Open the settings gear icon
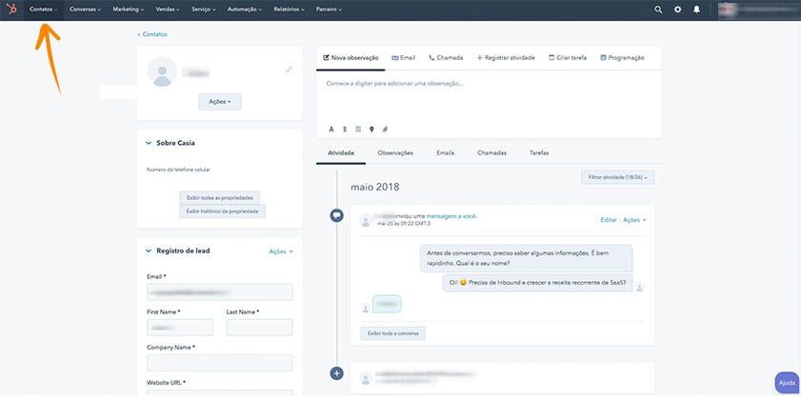The width and height of the screenshot is (801, 401). [677, 10]
